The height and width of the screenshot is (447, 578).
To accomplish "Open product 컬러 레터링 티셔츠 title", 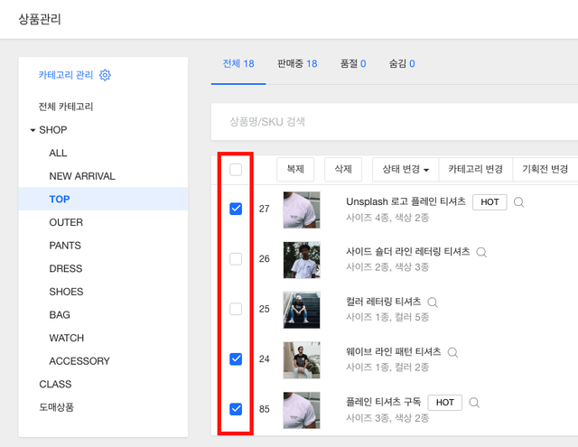I will (x=383, y=302).
